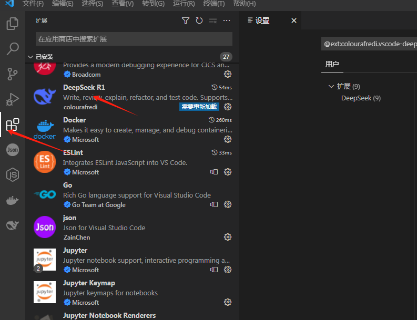Click the ESLint orange logo thumbnail
The height and width of the screenshot is (320, 417).
click(45, 162)
